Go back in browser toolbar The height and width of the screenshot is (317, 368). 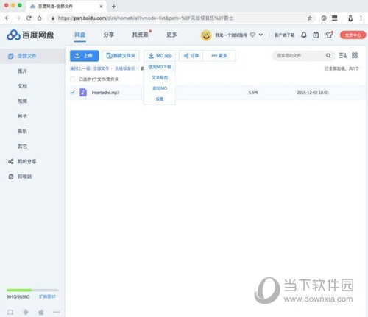(x=7, y=18)
